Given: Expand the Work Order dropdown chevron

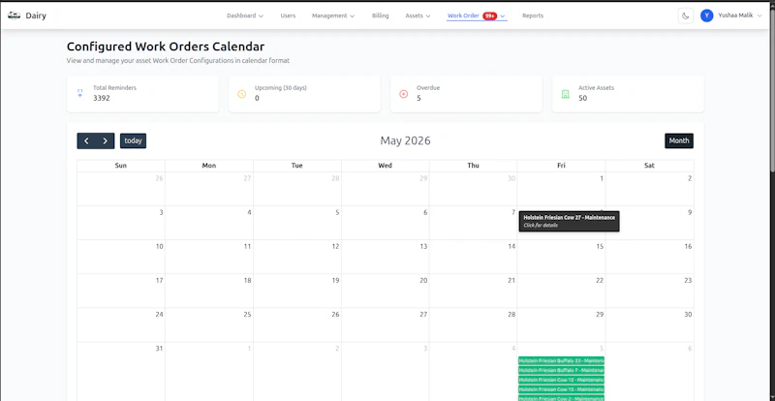Looking at the screenshot, I should [503, 15].
